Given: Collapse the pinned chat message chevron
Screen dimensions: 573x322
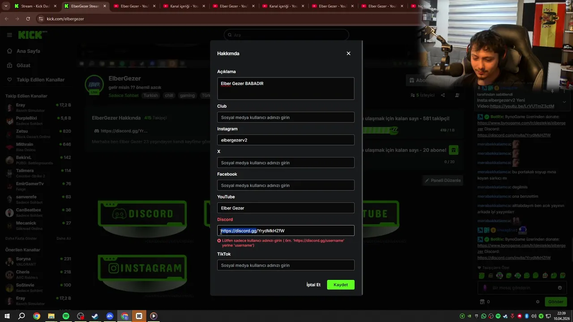Looking at the screenshot, I should click(x=564, y=102).
